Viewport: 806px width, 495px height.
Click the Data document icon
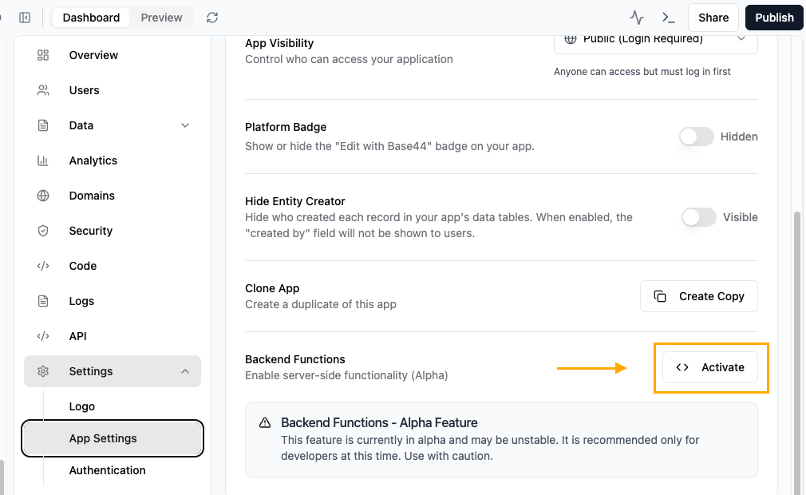point(43,125)
